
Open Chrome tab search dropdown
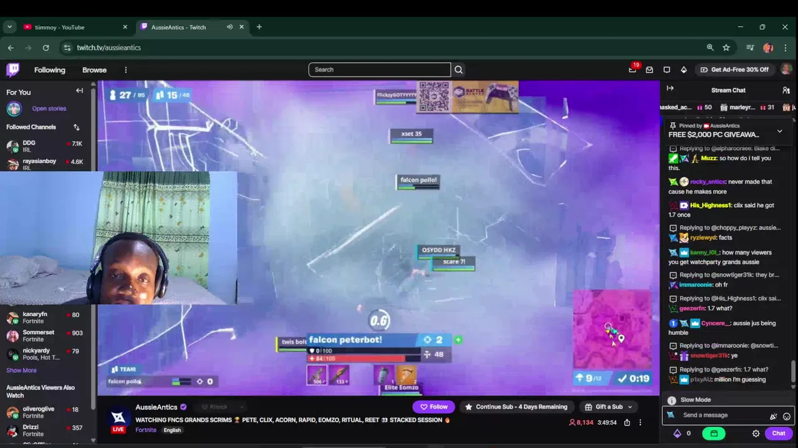point(9,27)
